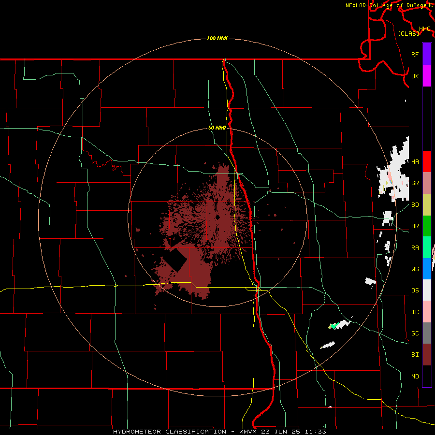Click the small green rain echo in the southeast
Screen dimensions: 435x435
pyautogui.click(x=334, y=325)
